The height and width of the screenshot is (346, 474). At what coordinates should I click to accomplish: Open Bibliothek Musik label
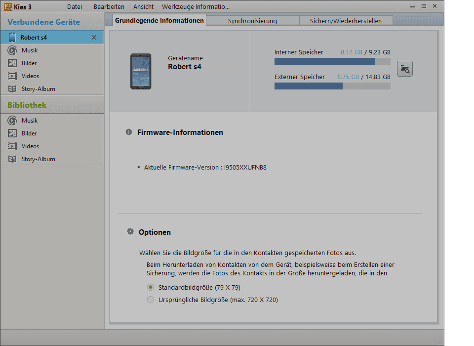click(30, 121)
